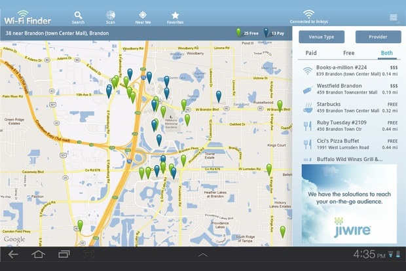Open the Venue Type filter
406x271 pixels.
[x=322, y=37]
